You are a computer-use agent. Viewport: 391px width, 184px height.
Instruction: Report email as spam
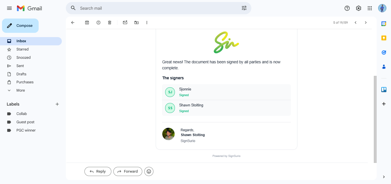(98, 23)
